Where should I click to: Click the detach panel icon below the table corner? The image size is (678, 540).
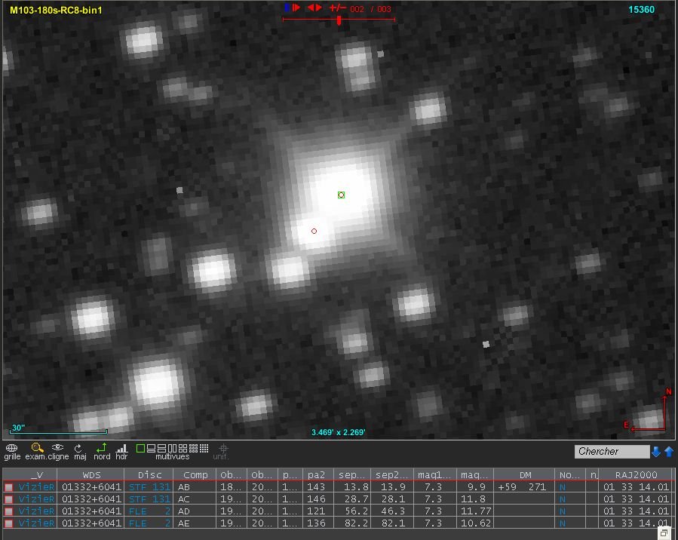click(x=664, y=533)
